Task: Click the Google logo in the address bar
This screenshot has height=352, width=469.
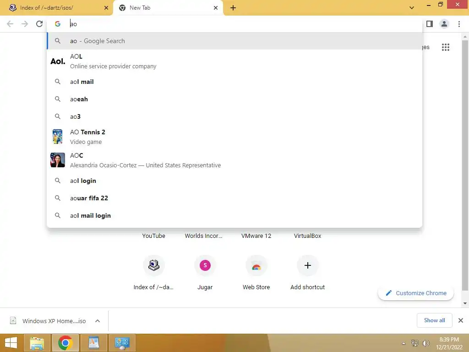Action: point(58,24)
